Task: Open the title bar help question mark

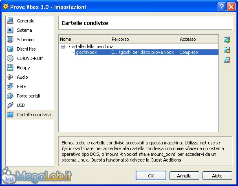Action: [x=222, y=7]
